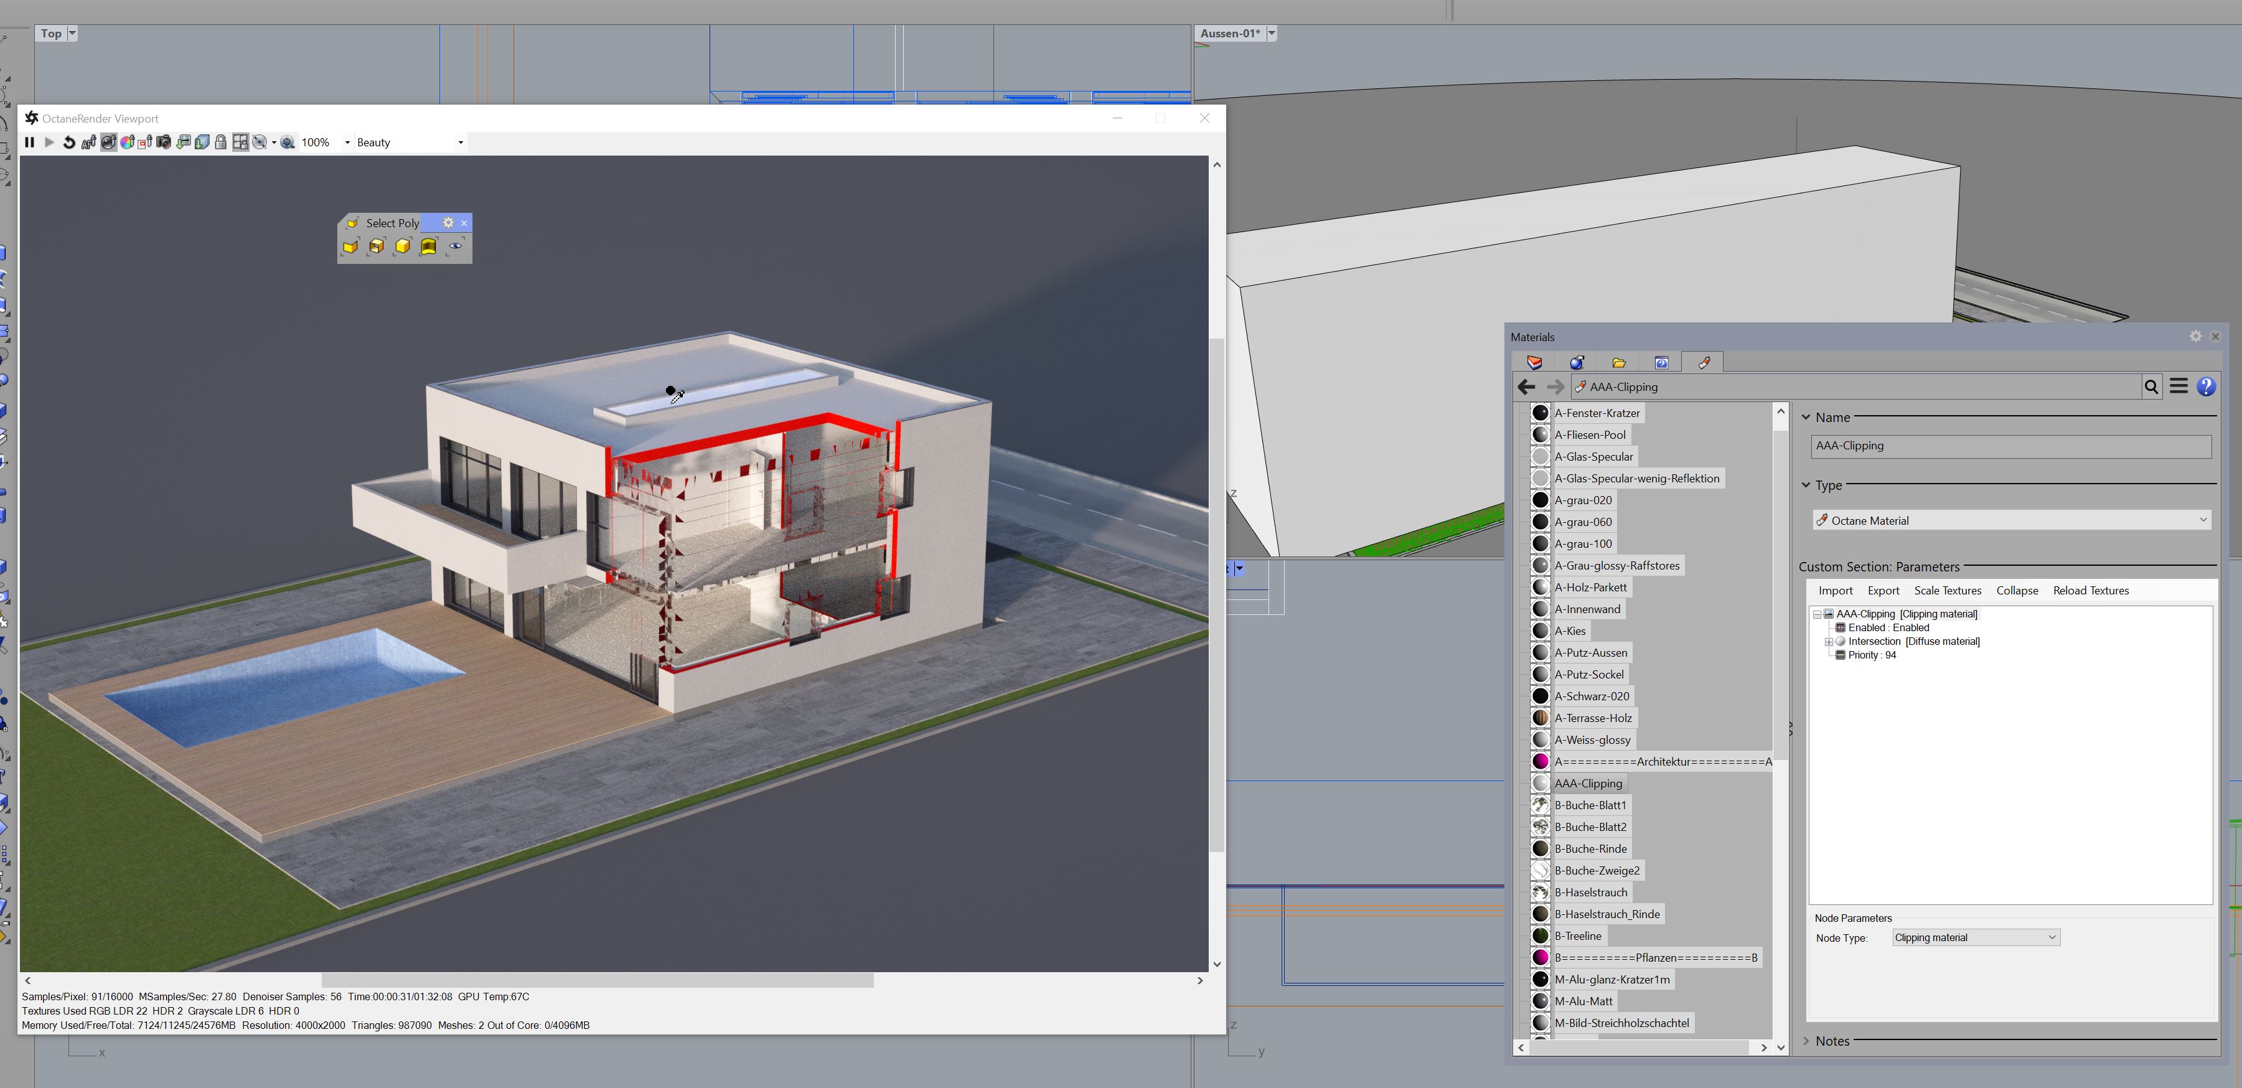Expand the Intersection diffuse material node
2242x1088 pixels.
[x=1829, y=642]
